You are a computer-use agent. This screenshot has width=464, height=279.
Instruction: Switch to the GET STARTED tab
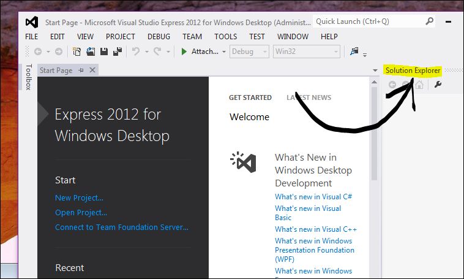pos(250,97)
